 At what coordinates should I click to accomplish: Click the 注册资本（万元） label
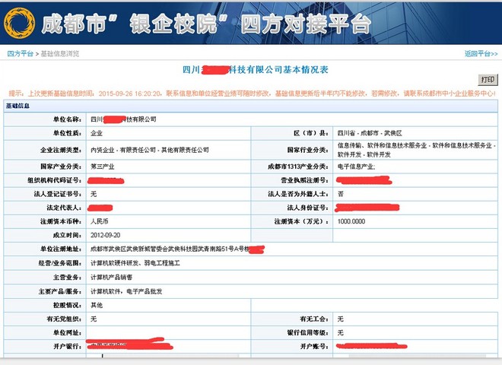point(301,221)
